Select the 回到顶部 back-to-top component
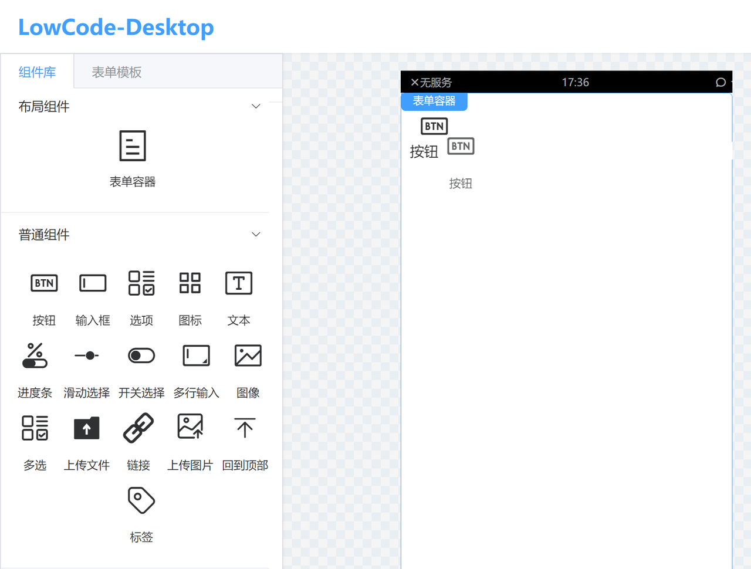The height and width of the screenshot is (569, 751). tap(245, 440)
